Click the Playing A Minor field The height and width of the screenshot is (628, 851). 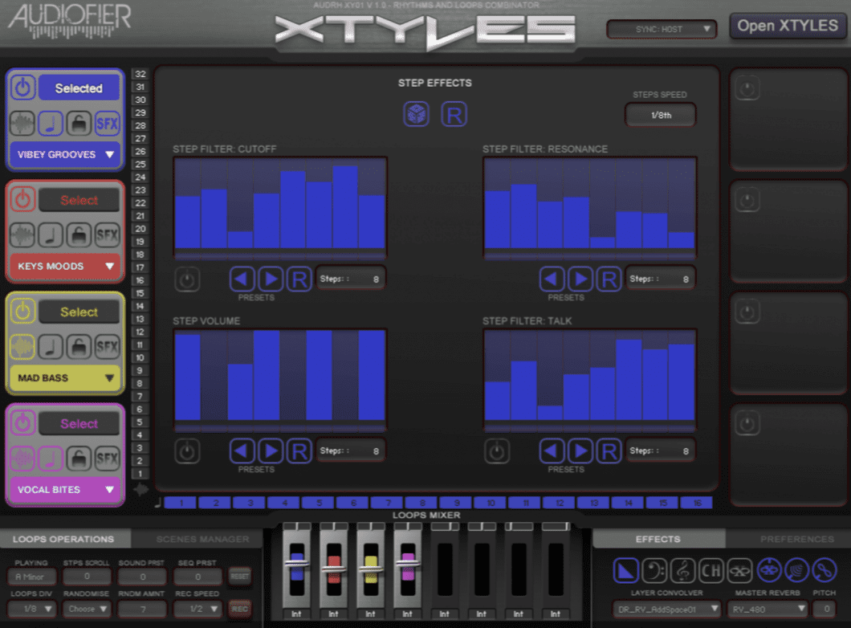(32, 577)
